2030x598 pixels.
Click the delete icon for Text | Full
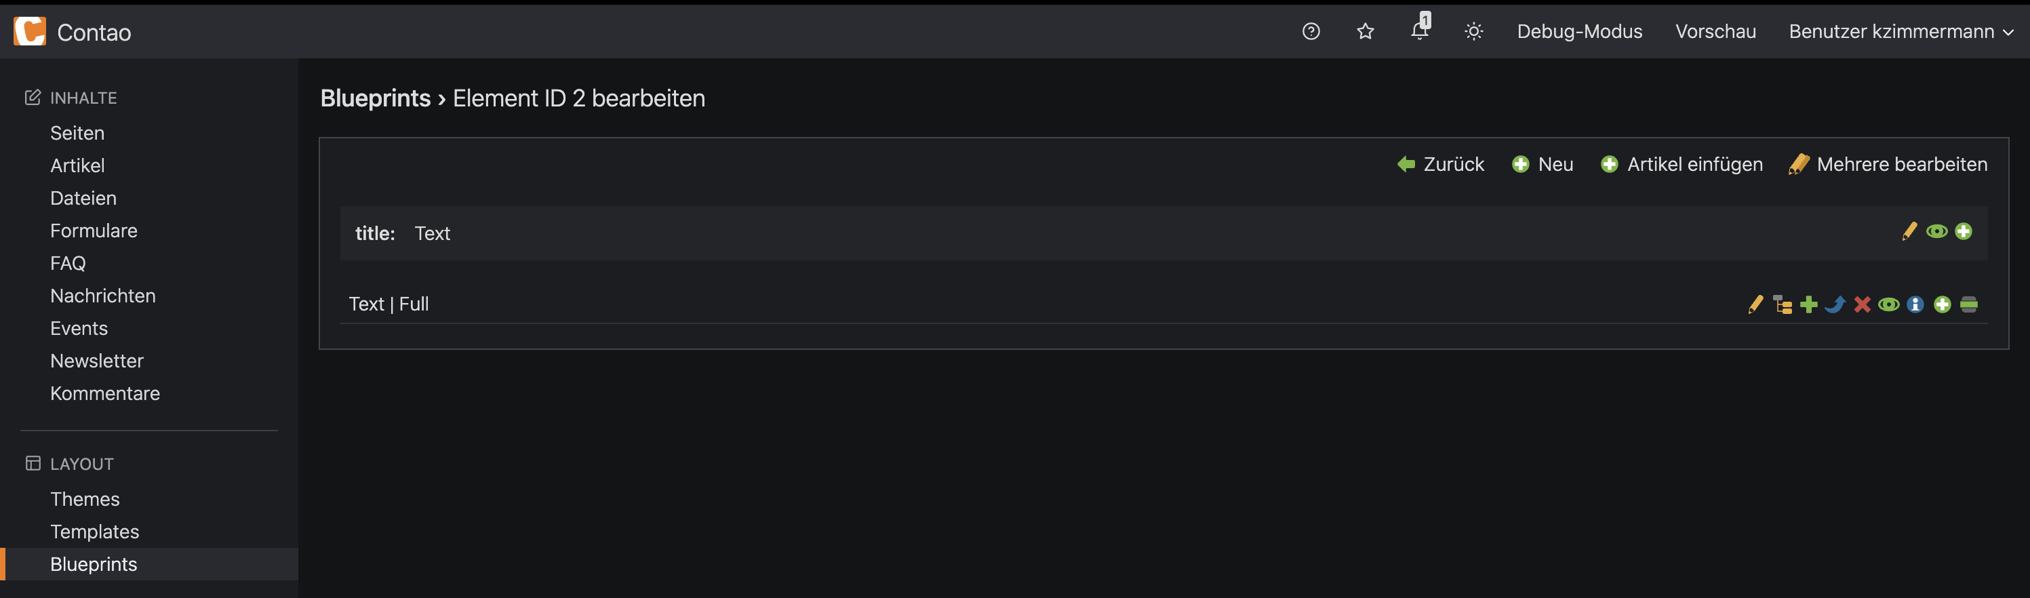[x=1861, y=305]
